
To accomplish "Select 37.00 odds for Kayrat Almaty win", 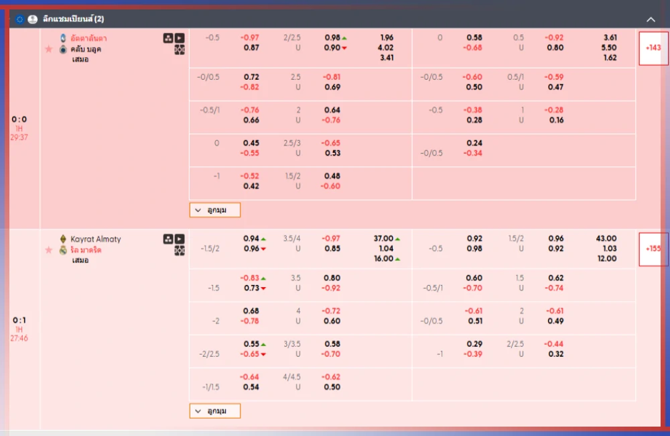I will coord(383,239).
